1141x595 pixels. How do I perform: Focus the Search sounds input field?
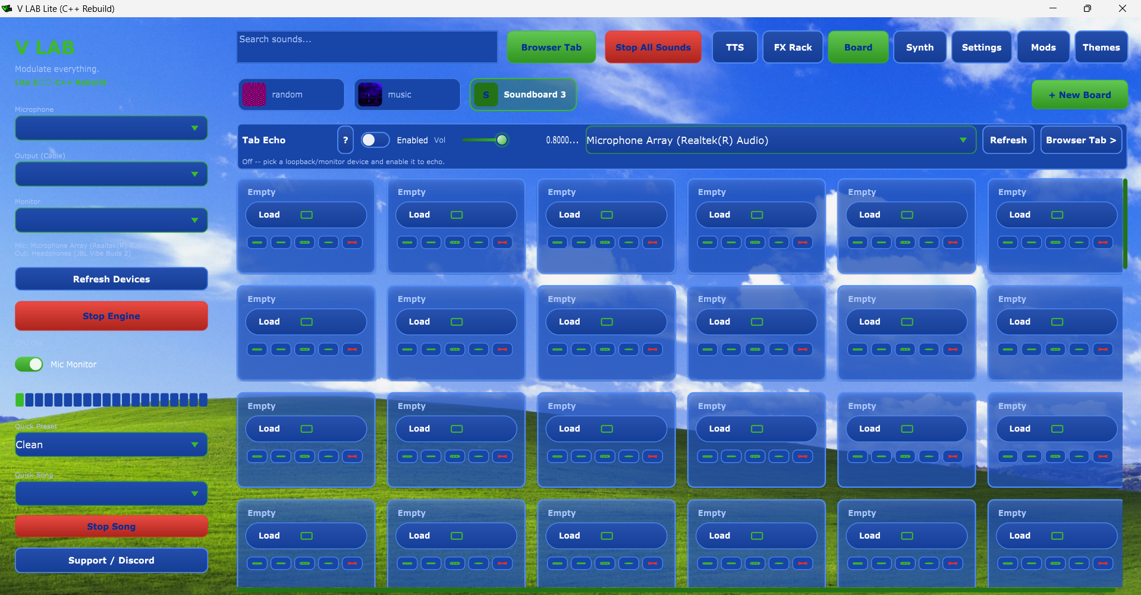pyautogui.click(x=367, y=47)
